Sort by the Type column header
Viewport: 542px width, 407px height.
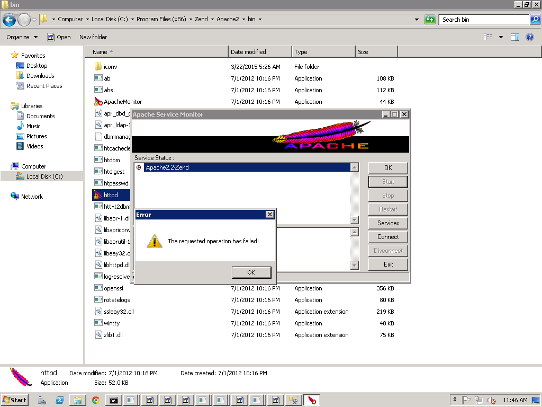pyautogui.click(x=323, y=52)
